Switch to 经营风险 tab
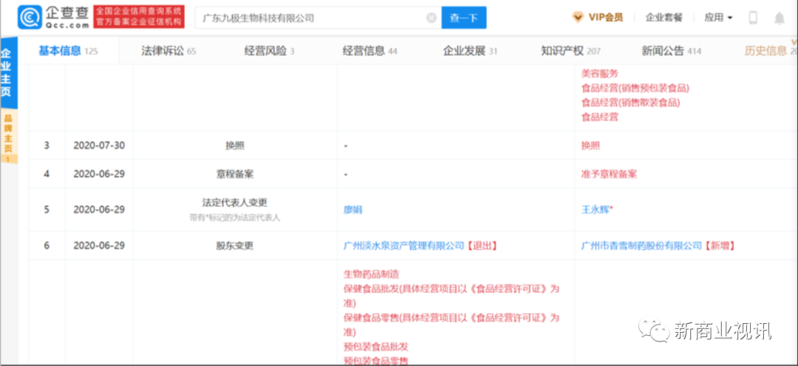The image size is (798, 366). [269, 51]
